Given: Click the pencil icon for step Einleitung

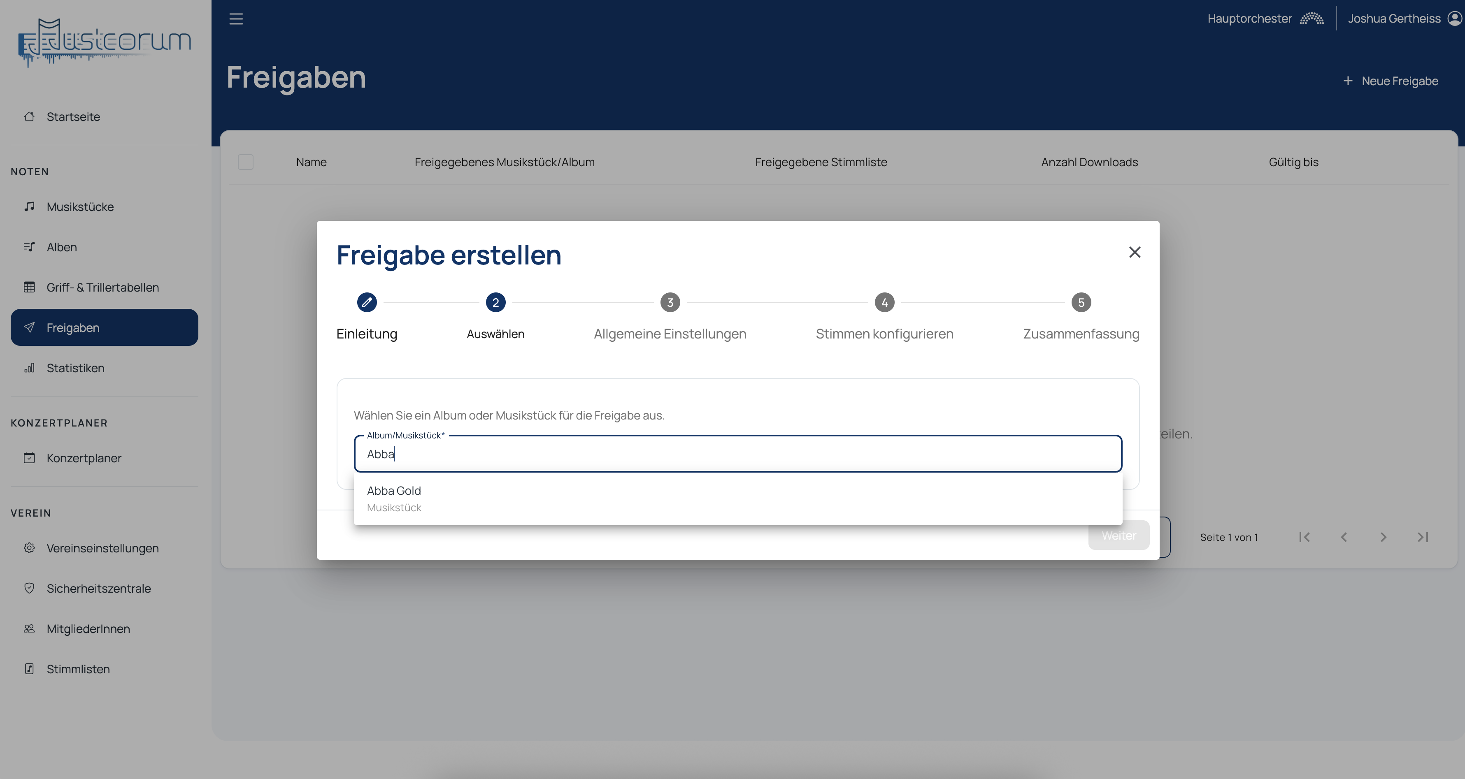Looking at the screenshot, I should pyautogui.click(x=367, y=302).
